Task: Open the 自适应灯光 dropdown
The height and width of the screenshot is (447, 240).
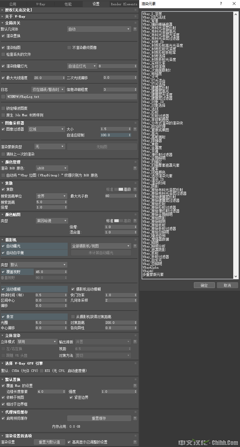Action: pos(82,66)
